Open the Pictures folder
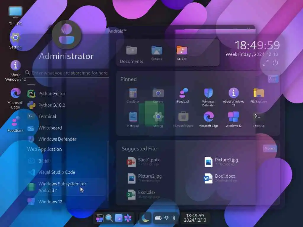The width and height of the screenshot is (303, 227). pyautogui.click(x=157, y=53)
